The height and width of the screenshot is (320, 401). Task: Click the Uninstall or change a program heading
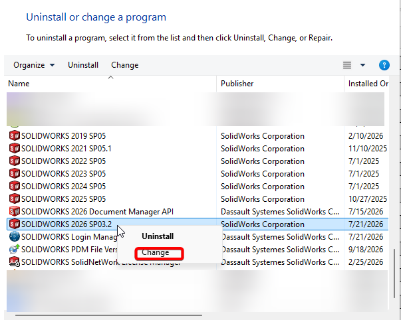click(x=96, y=17)
